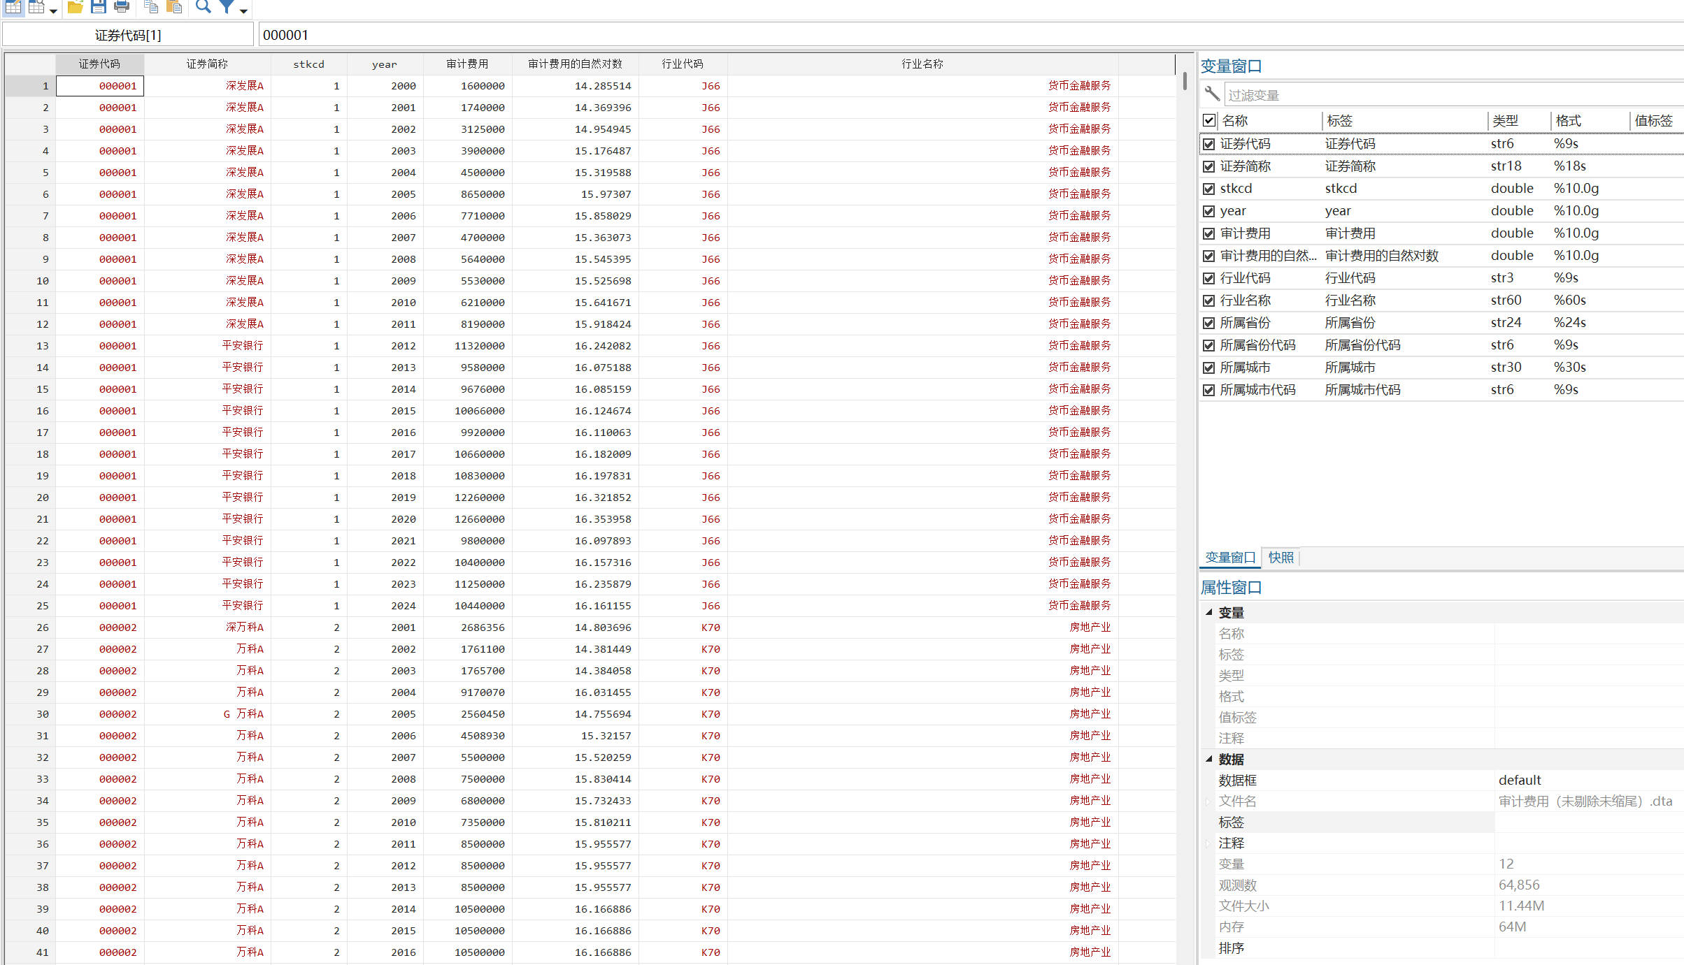Copy selection using the copy icon
The width and height of the screenshot is (1684, 965).
click(150, 7)
